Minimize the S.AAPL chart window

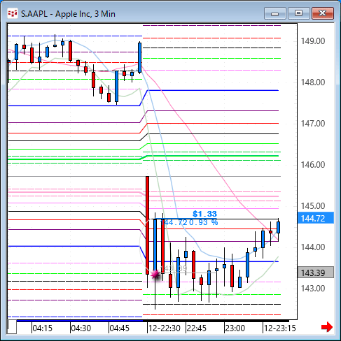click(275, 13)
